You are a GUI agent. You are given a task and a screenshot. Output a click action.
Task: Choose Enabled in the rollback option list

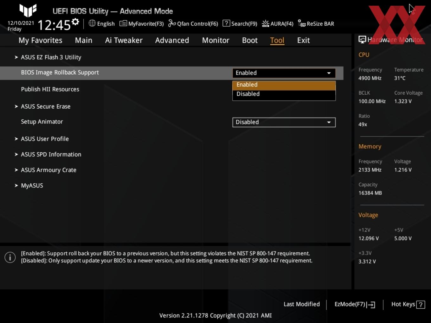pyautogui.click(x=284, y=85)
